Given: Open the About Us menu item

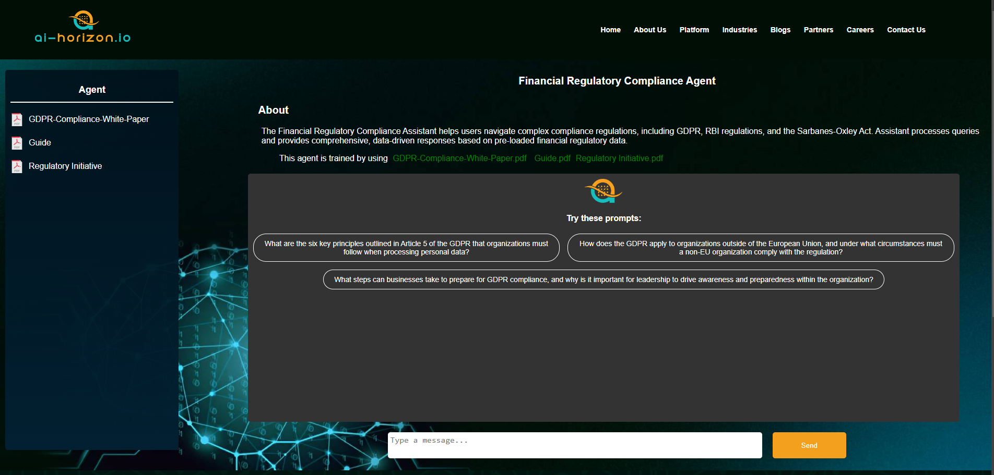Looking at the screenshot, I should (650, 30).
